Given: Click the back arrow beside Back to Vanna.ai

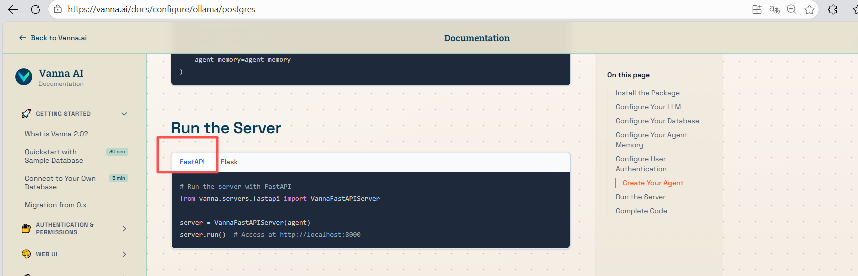Looking at the screenshot, I should coord(22,38).
